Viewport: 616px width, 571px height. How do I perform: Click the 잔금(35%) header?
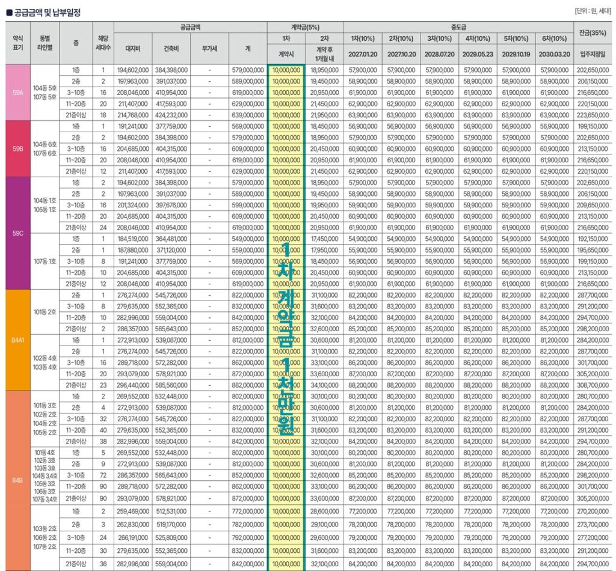593,33
